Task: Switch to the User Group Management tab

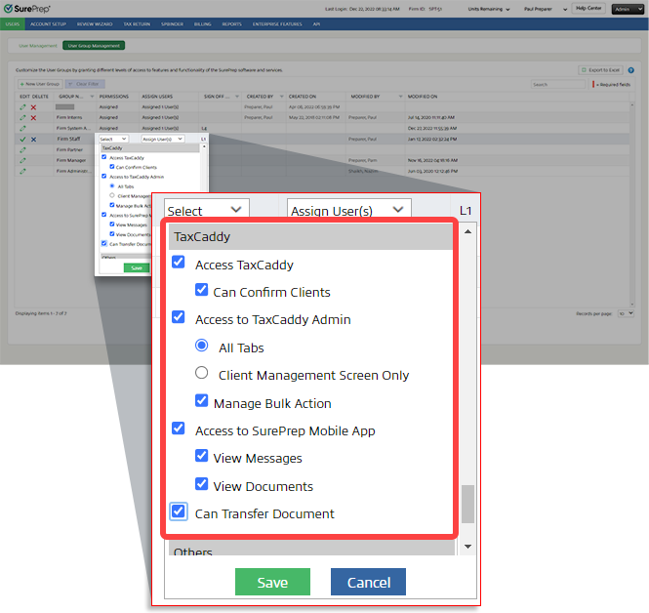Action: 94,46
